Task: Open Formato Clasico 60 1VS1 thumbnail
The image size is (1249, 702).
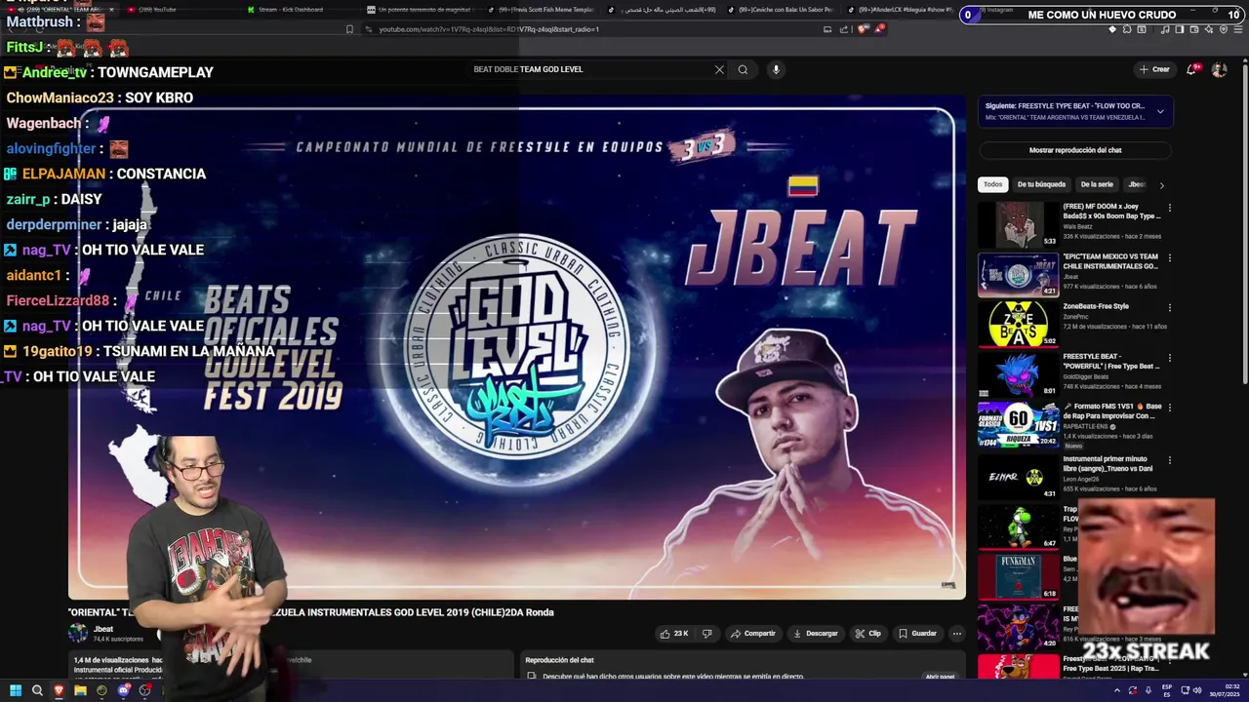Action: click(x=1019, y=425)
